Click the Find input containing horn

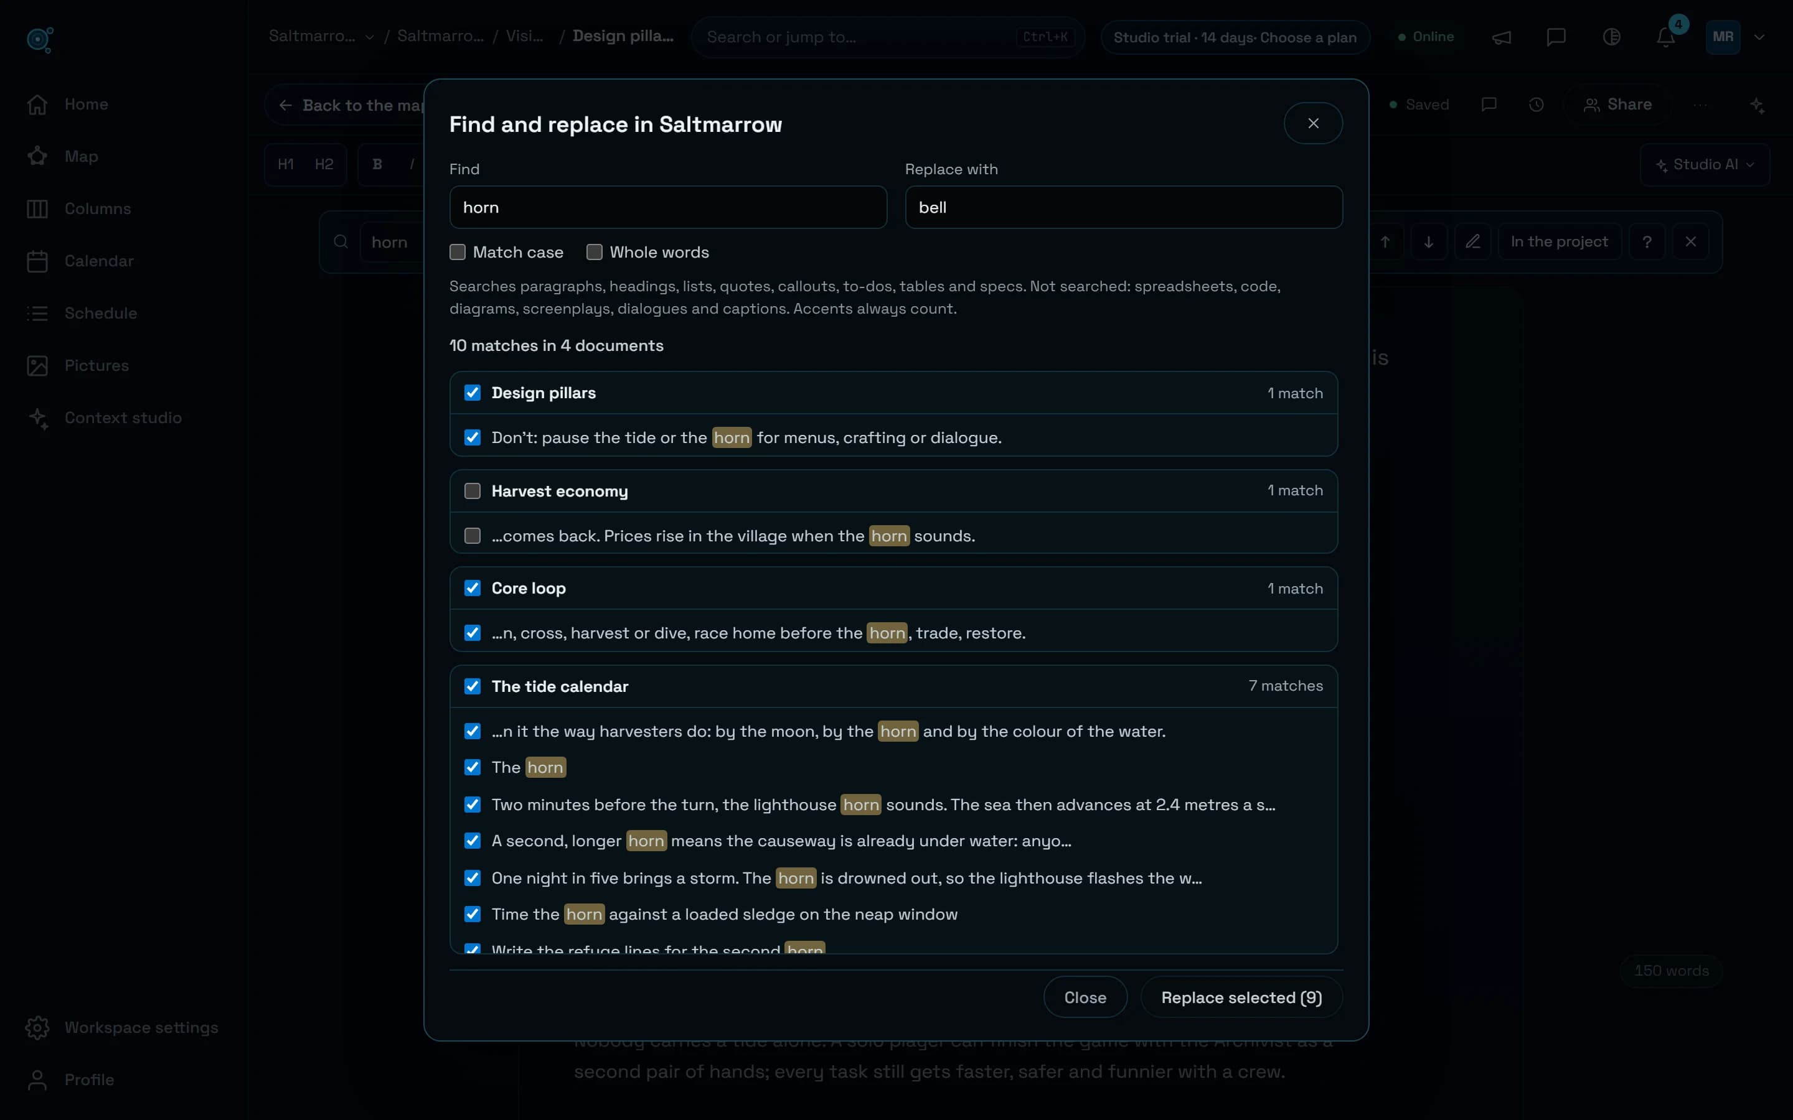tap(667, 207)
